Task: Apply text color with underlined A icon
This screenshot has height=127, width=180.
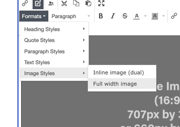Action: [x=136, y=16]
